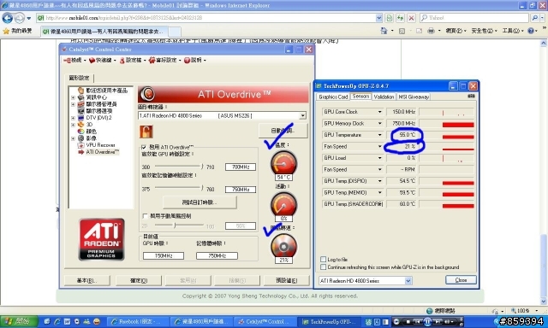548x328 pixels.
Task: Click the IE Help question mark icon
Action: pos(531,31)
